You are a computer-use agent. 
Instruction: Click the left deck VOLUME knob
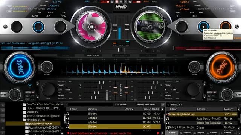tap(47, 67)
